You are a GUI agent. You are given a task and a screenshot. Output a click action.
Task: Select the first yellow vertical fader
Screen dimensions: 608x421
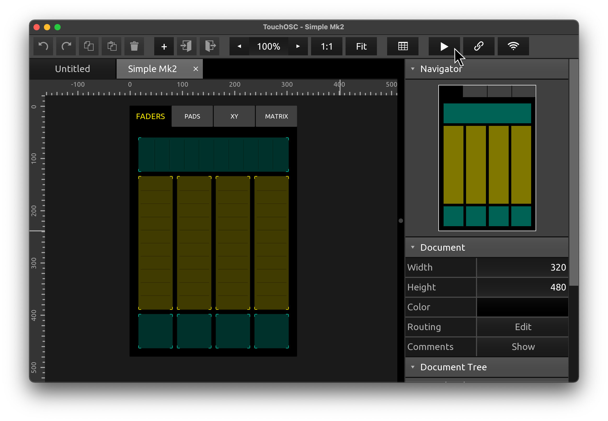pos(156,243)
